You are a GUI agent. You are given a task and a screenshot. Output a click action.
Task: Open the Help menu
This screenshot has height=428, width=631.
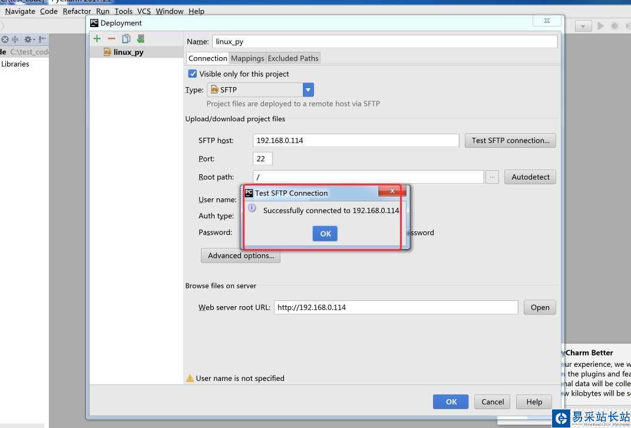coord(196,11)
